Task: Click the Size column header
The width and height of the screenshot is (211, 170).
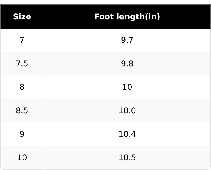Action: tap(22, 17)
